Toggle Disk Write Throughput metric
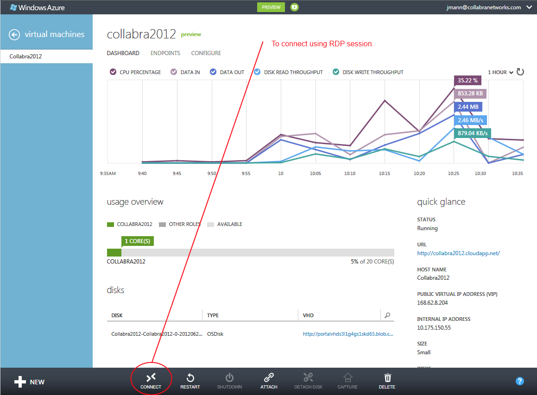 coord(336,72)
